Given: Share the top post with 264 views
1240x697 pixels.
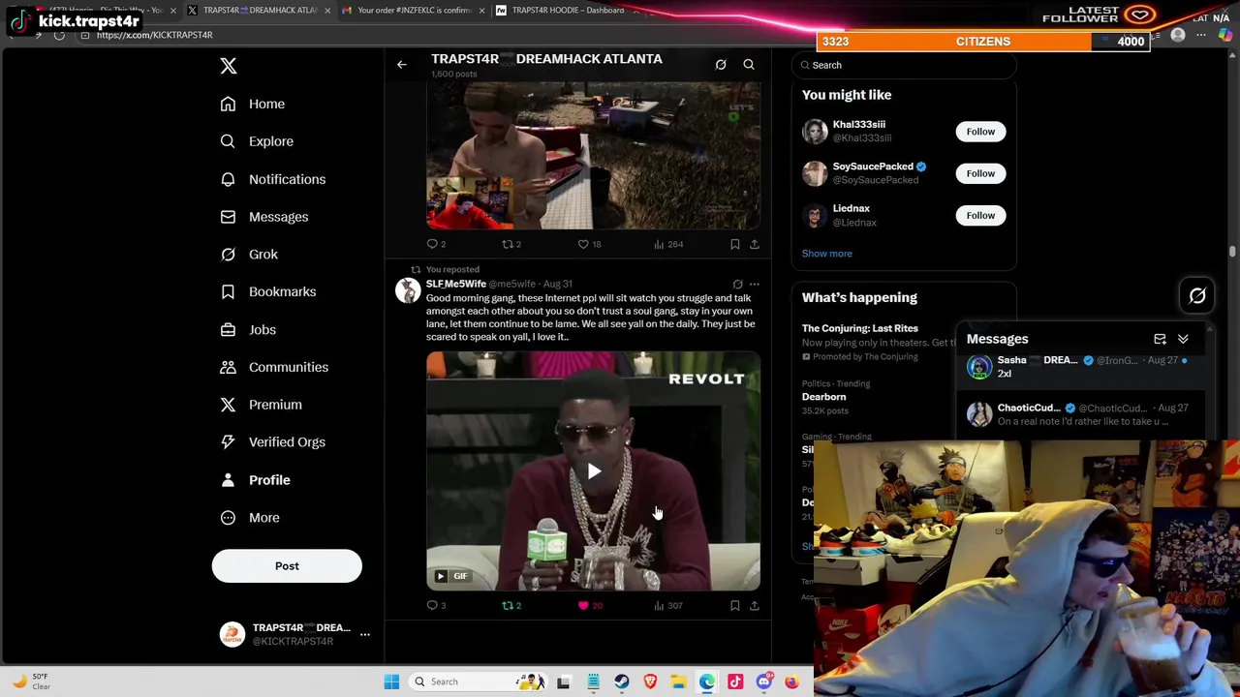Looking at the screenshot, I should (x=755, y=244).
